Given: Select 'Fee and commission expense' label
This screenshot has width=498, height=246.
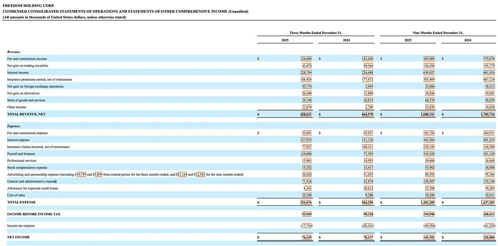Looking at the screenshot, I should click(x=27, y=133).
